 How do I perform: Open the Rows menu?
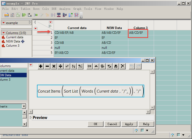tap(36, 9)
